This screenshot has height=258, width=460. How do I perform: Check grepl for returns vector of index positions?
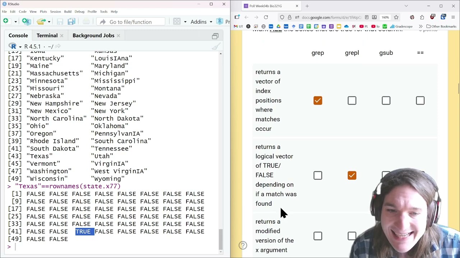[352, 100]
